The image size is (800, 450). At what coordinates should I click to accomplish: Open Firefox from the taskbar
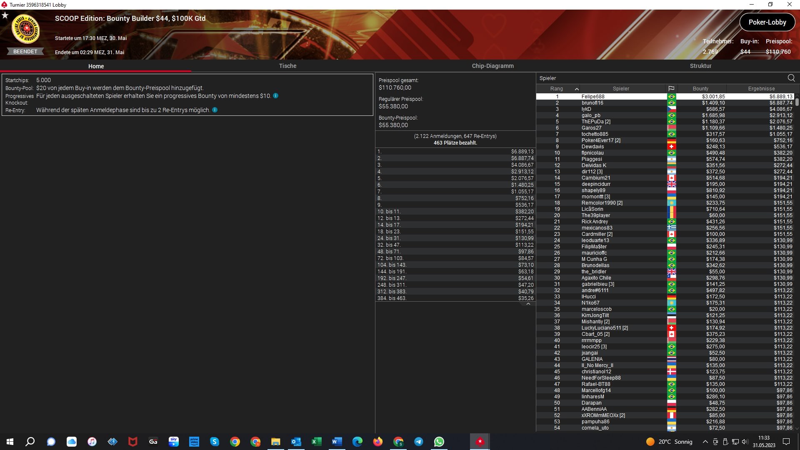point(378,442)
